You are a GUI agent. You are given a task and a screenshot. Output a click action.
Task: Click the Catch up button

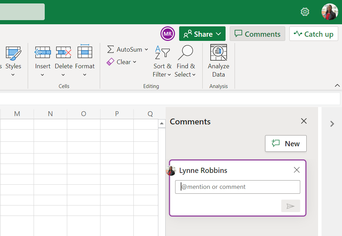(x=314, y=34)
